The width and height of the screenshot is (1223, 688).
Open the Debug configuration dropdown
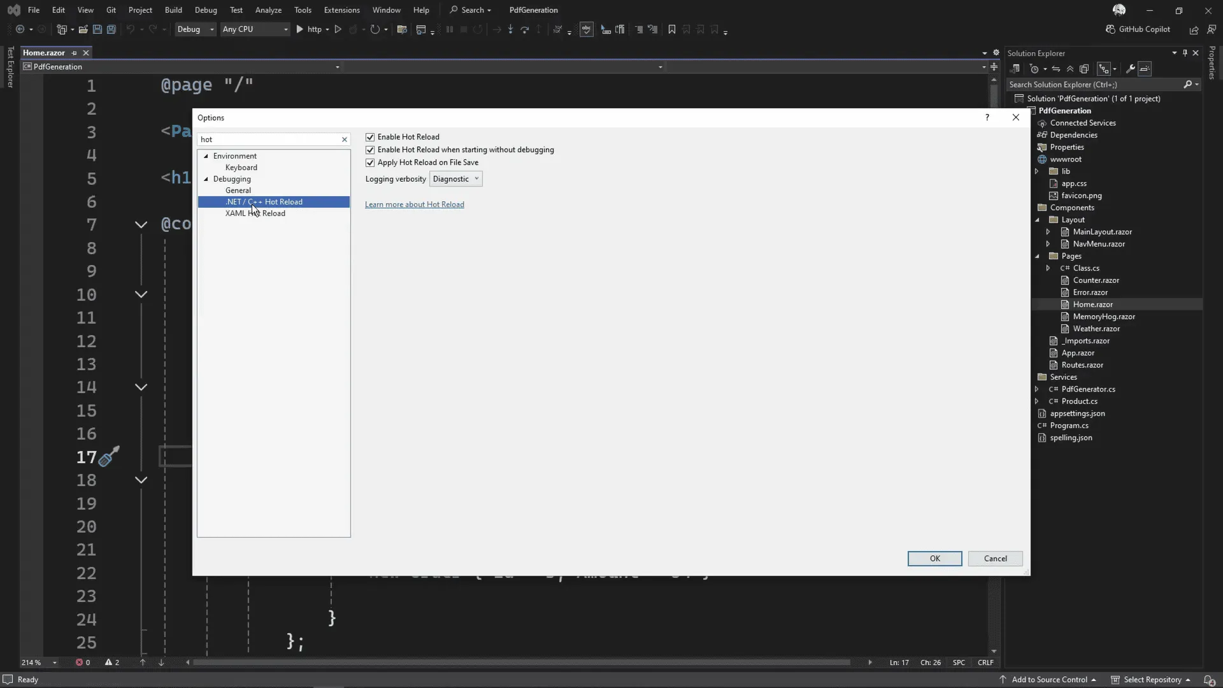(x=196, y=29)
